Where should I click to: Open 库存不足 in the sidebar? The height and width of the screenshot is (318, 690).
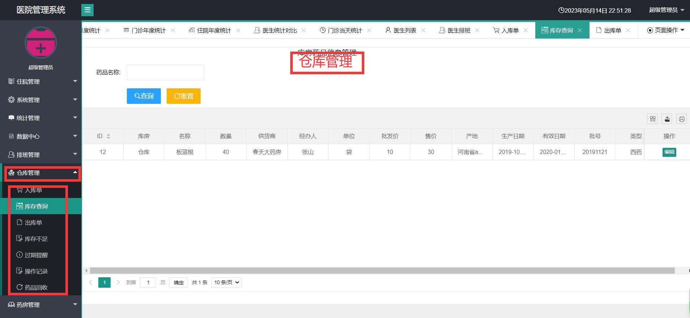(x=41, y=239)
